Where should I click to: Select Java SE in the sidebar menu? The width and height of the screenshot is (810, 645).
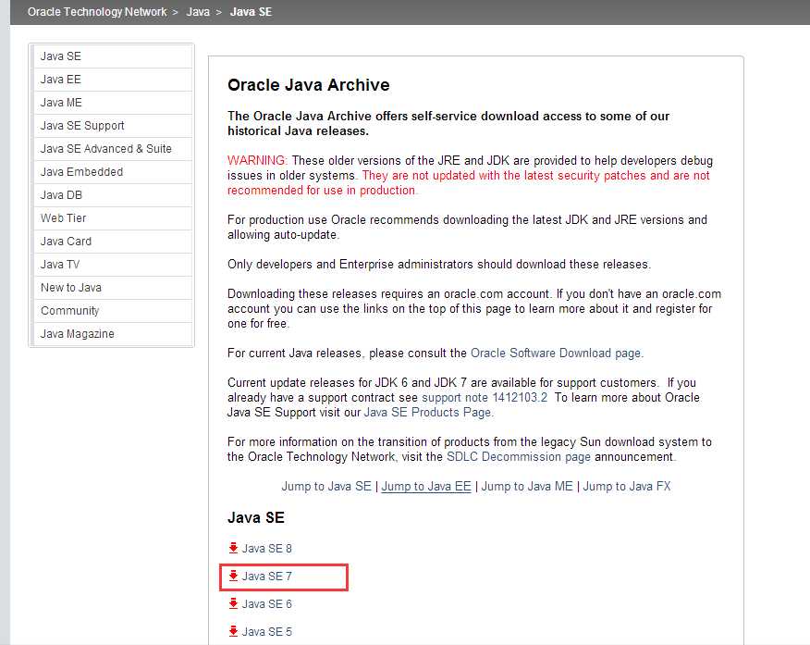(x=113, y=56)
